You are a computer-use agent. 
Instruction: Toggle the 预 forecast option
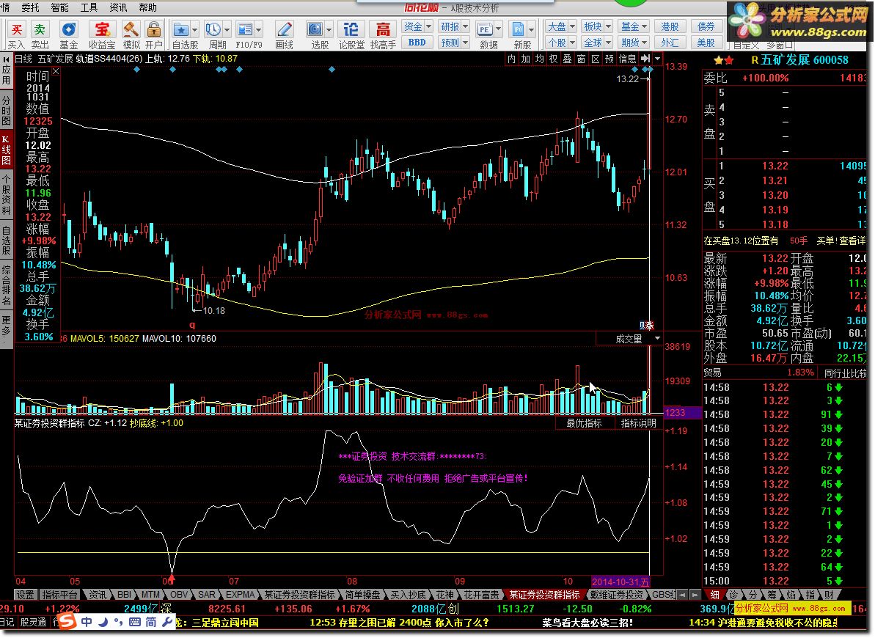tap(609, 59)
